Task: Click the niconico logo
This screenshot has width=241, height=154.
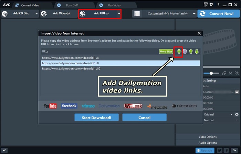Action: coord(184,106)
